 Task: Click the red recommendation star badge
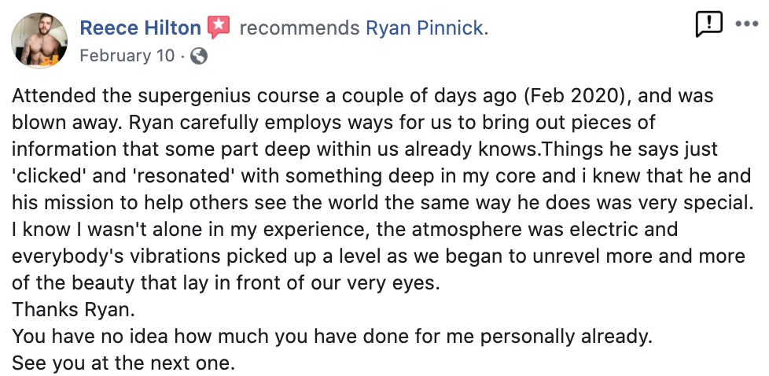pos(218,28)
